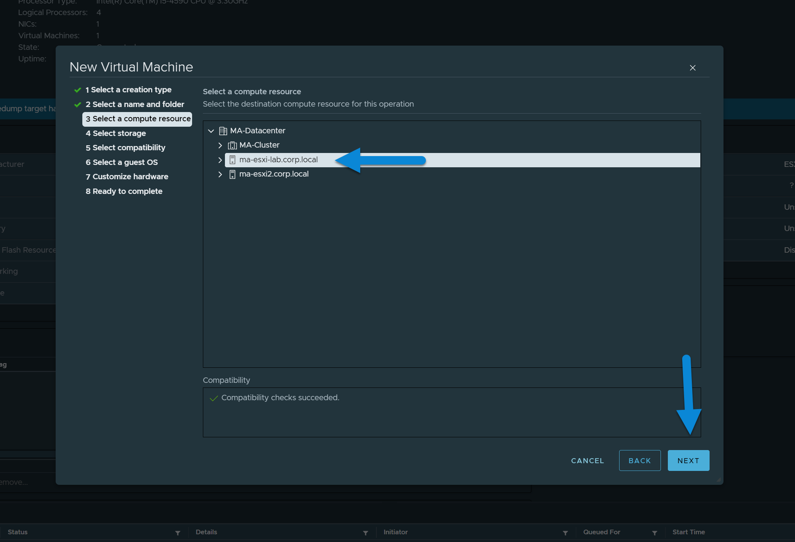Expand the ma-esxi-lab.corp.local host node
The image size is (795, 542).
[x=220, y=160]
